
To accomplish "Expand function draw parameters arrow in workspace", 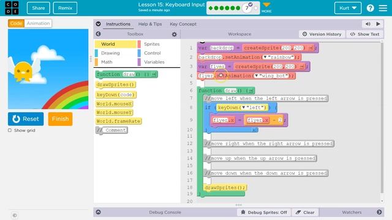I will [251, 90].
